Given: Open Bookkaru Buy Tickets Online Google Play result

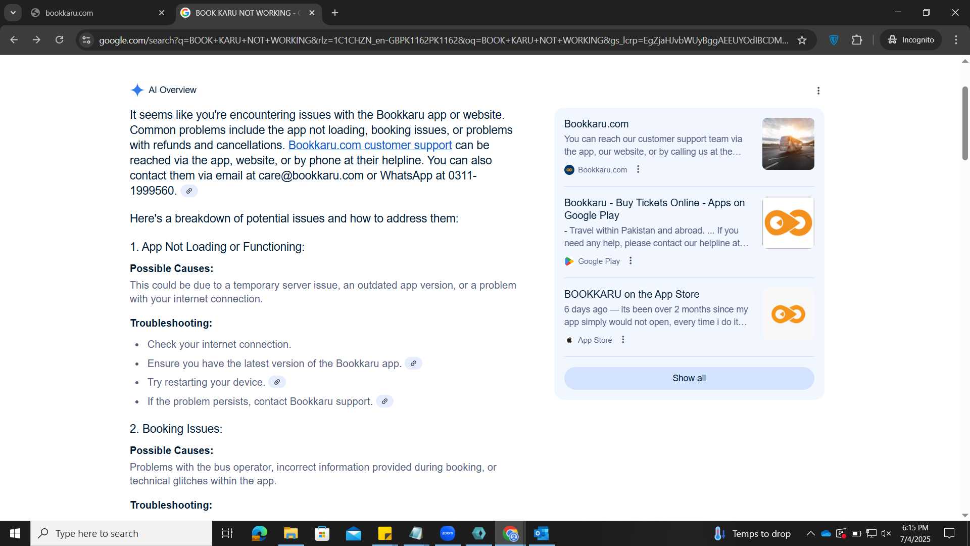Looking at the screenshot, I should [654, 209].
